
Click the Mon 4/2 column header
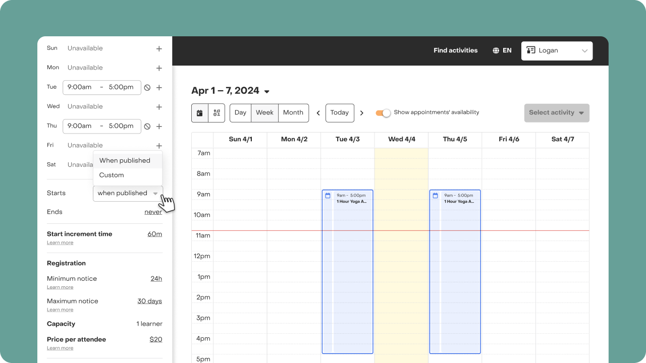tap(294, 140)
